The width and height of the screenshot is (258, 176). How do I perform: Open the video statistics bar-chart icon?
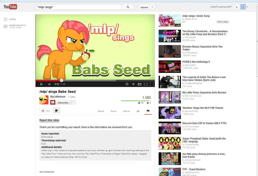[138, 111]
